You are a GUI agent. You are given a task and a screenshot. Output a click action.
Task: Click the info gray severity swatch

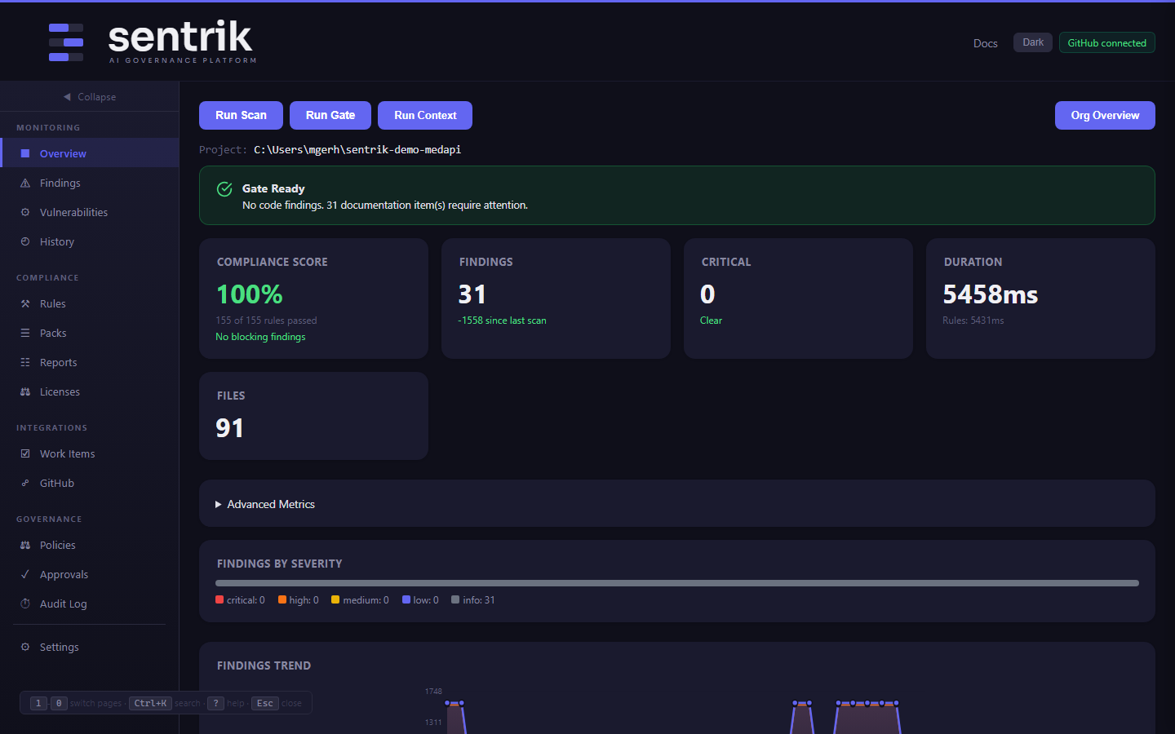455,599
